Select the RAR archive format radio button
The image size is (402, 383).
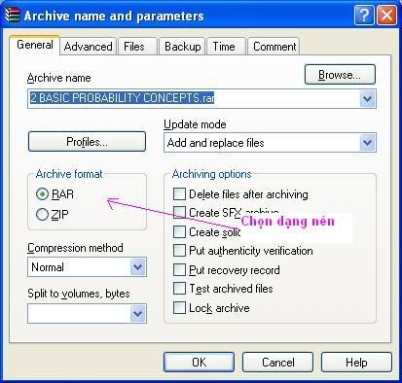tap(42, 194)
